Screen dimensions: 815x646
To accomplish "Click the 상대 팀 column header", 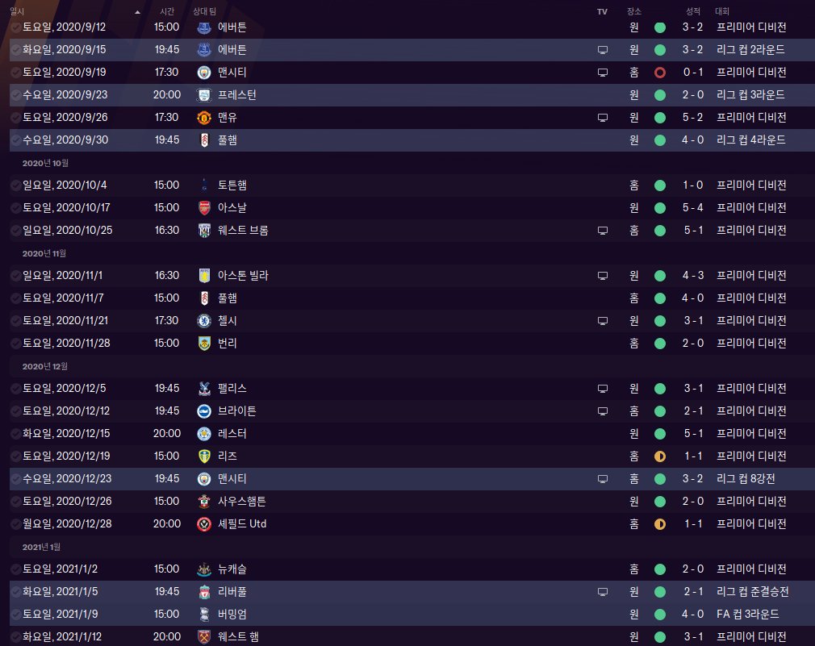I will (x=210, y=11).
